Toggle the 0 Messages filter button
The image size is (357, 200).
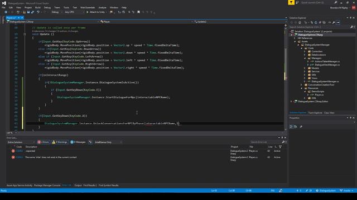(x=78, y=142)
